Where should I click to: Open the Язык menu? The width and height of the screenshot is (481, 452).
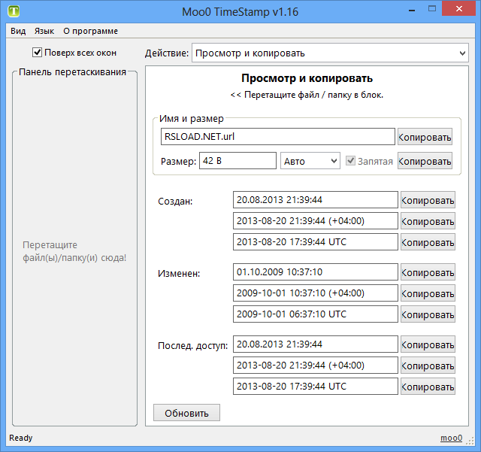click(44, 31)
